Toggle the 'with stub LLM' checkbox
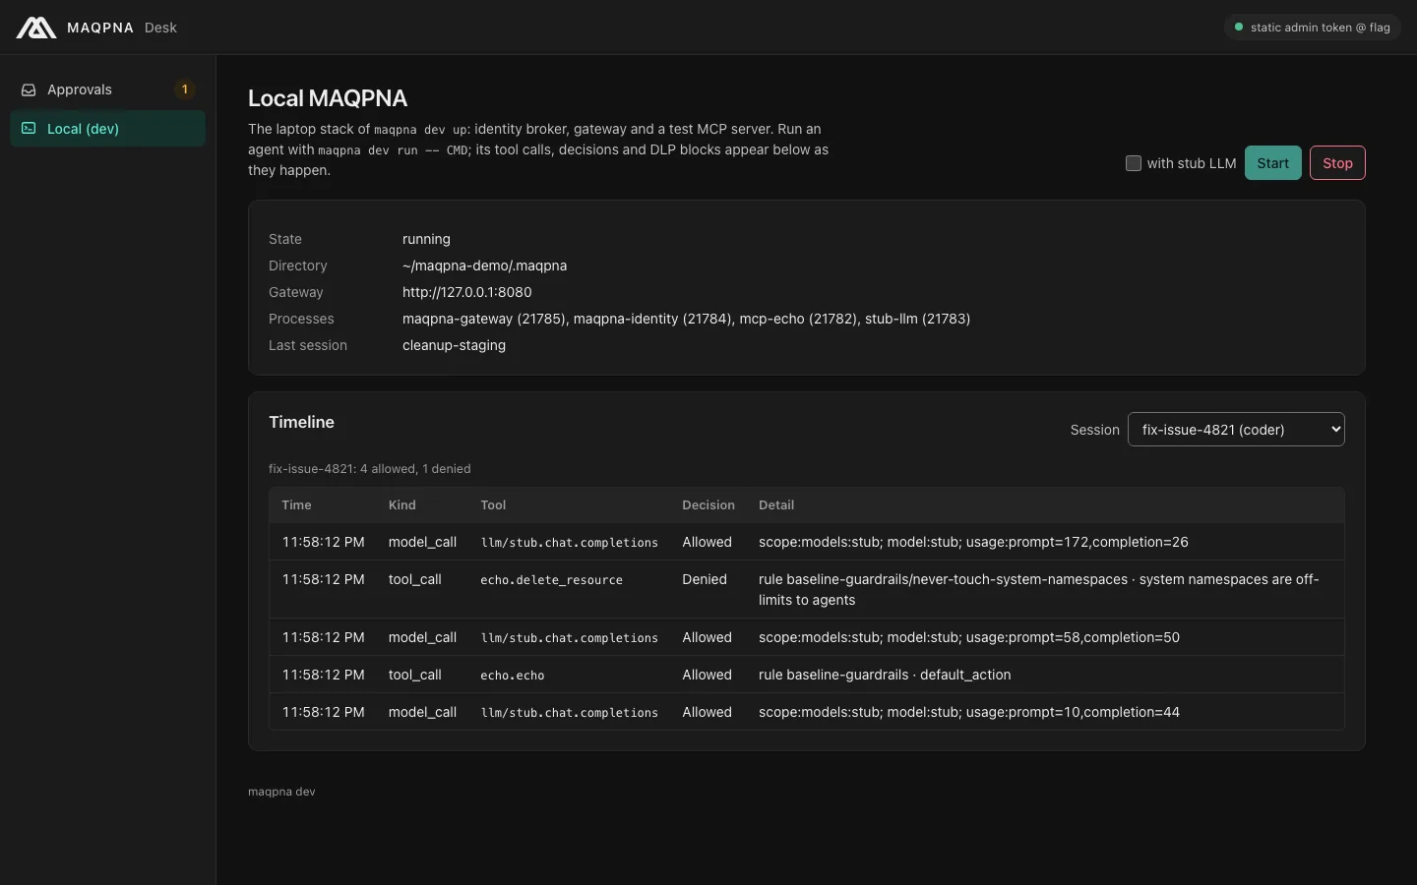 [x=1134, y=163]
